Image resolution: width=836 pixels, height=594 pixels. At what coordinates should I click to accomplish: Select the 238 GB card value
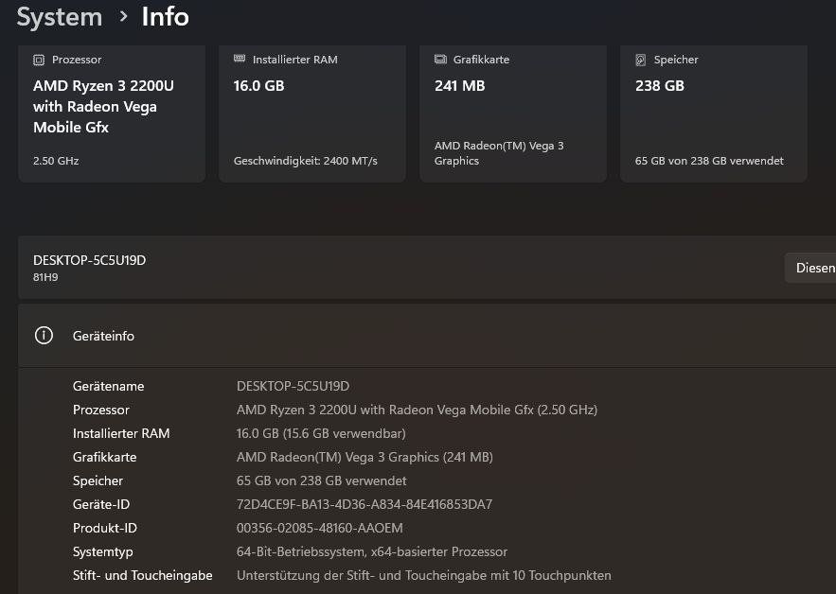(660, 86)
